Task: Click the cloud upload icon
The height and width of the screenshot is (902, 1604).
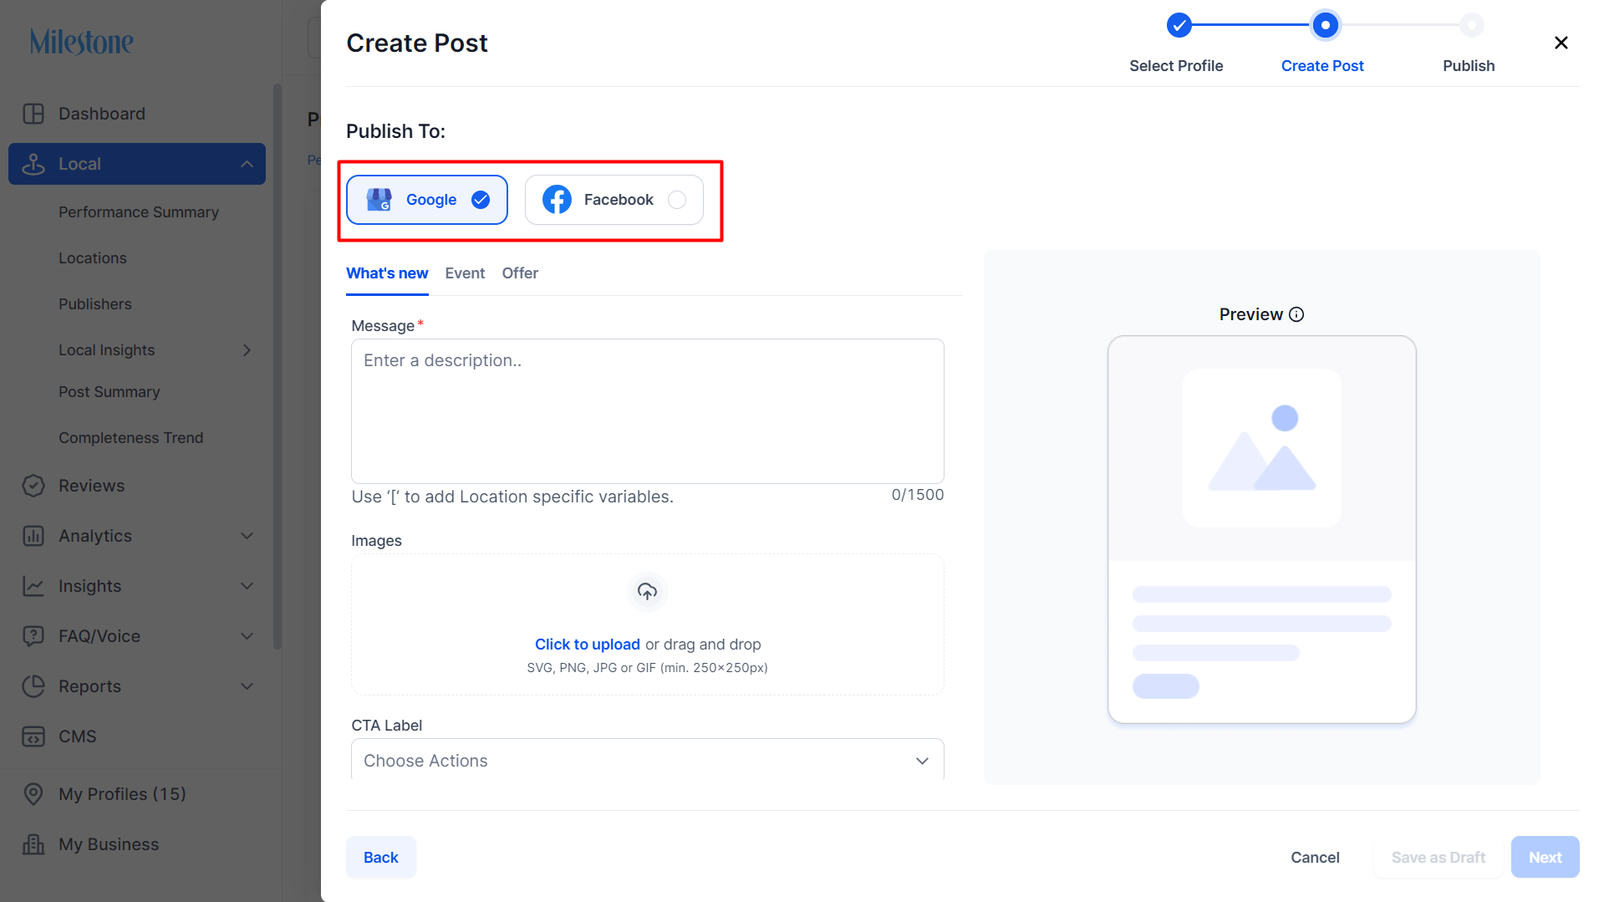Action: 648,592
